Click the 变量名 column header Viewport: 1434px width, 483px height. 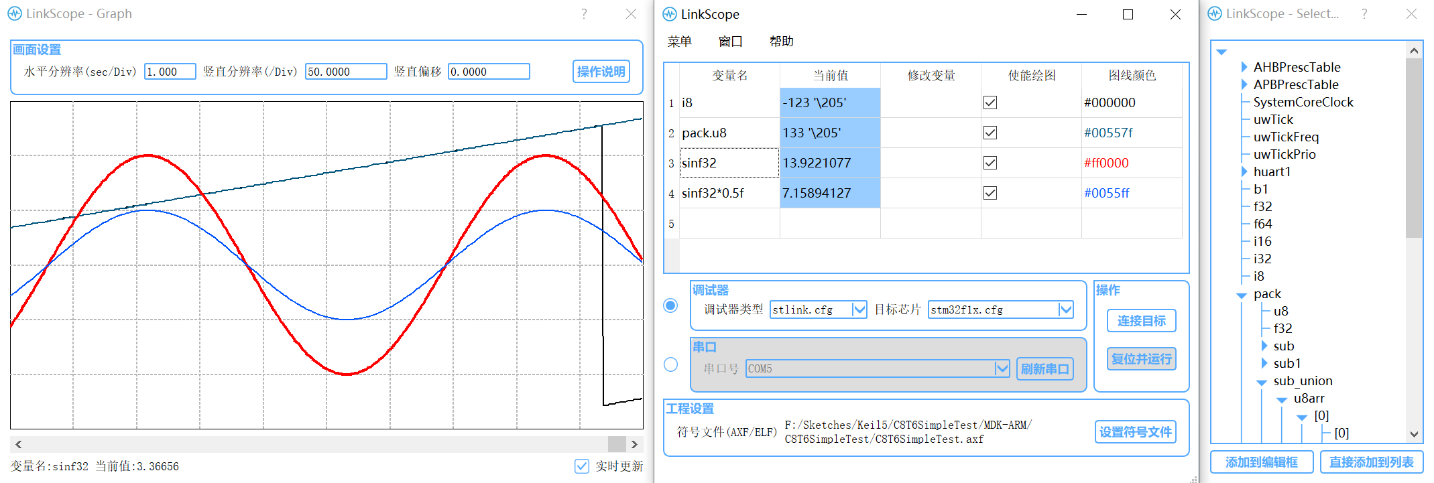point(729,75)
